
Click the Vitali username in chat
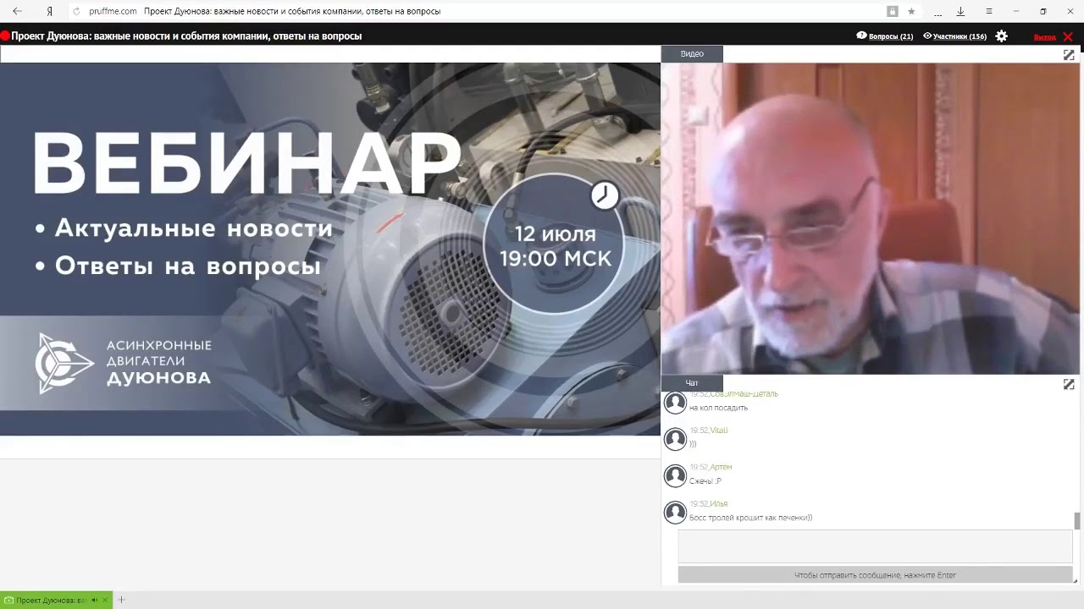coord(719,431)
